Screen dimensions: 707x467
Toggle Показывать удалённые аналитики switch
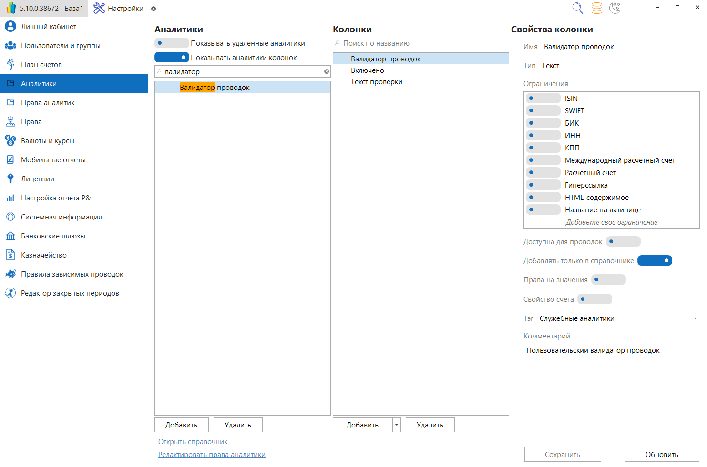pyautogui.click(x=172, y=43)
